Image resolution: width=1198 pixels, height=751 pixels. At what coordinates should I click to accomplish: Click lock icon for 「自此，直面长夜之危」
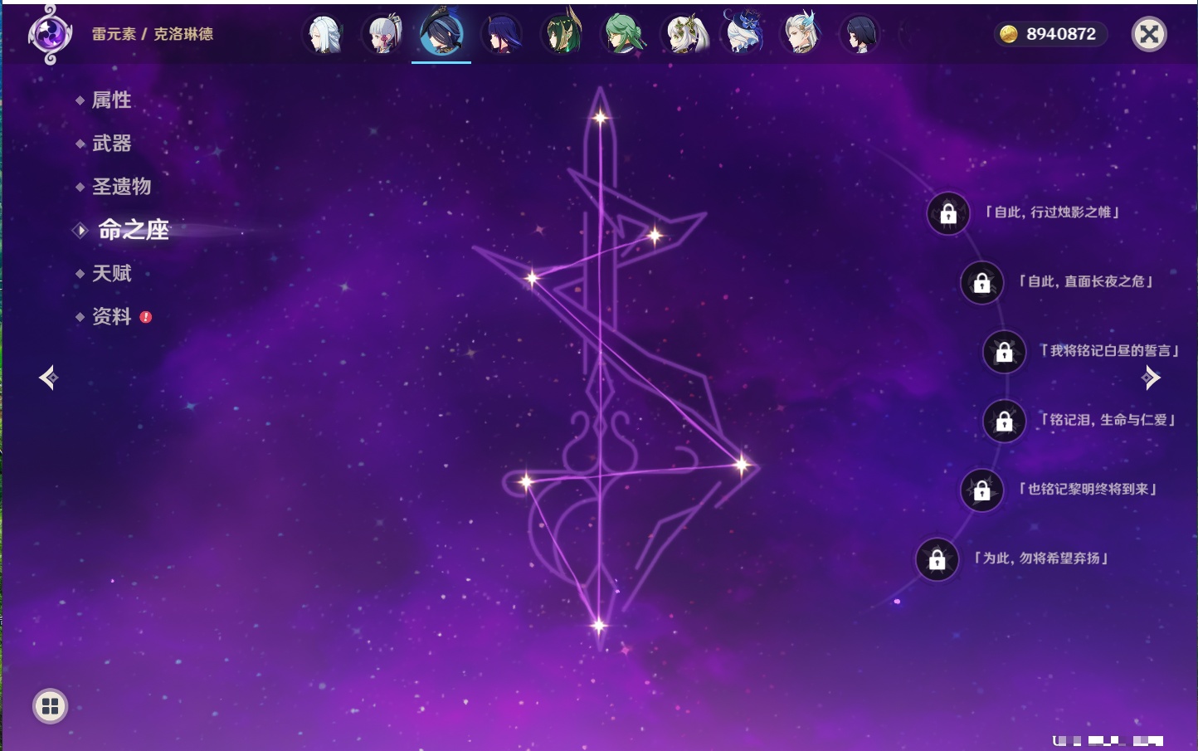pos(981,283)
